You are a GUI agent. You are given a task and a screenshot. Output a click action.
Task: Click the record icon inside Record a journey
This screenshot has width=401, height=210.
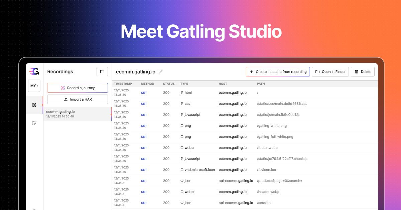[x=63, y=88]
